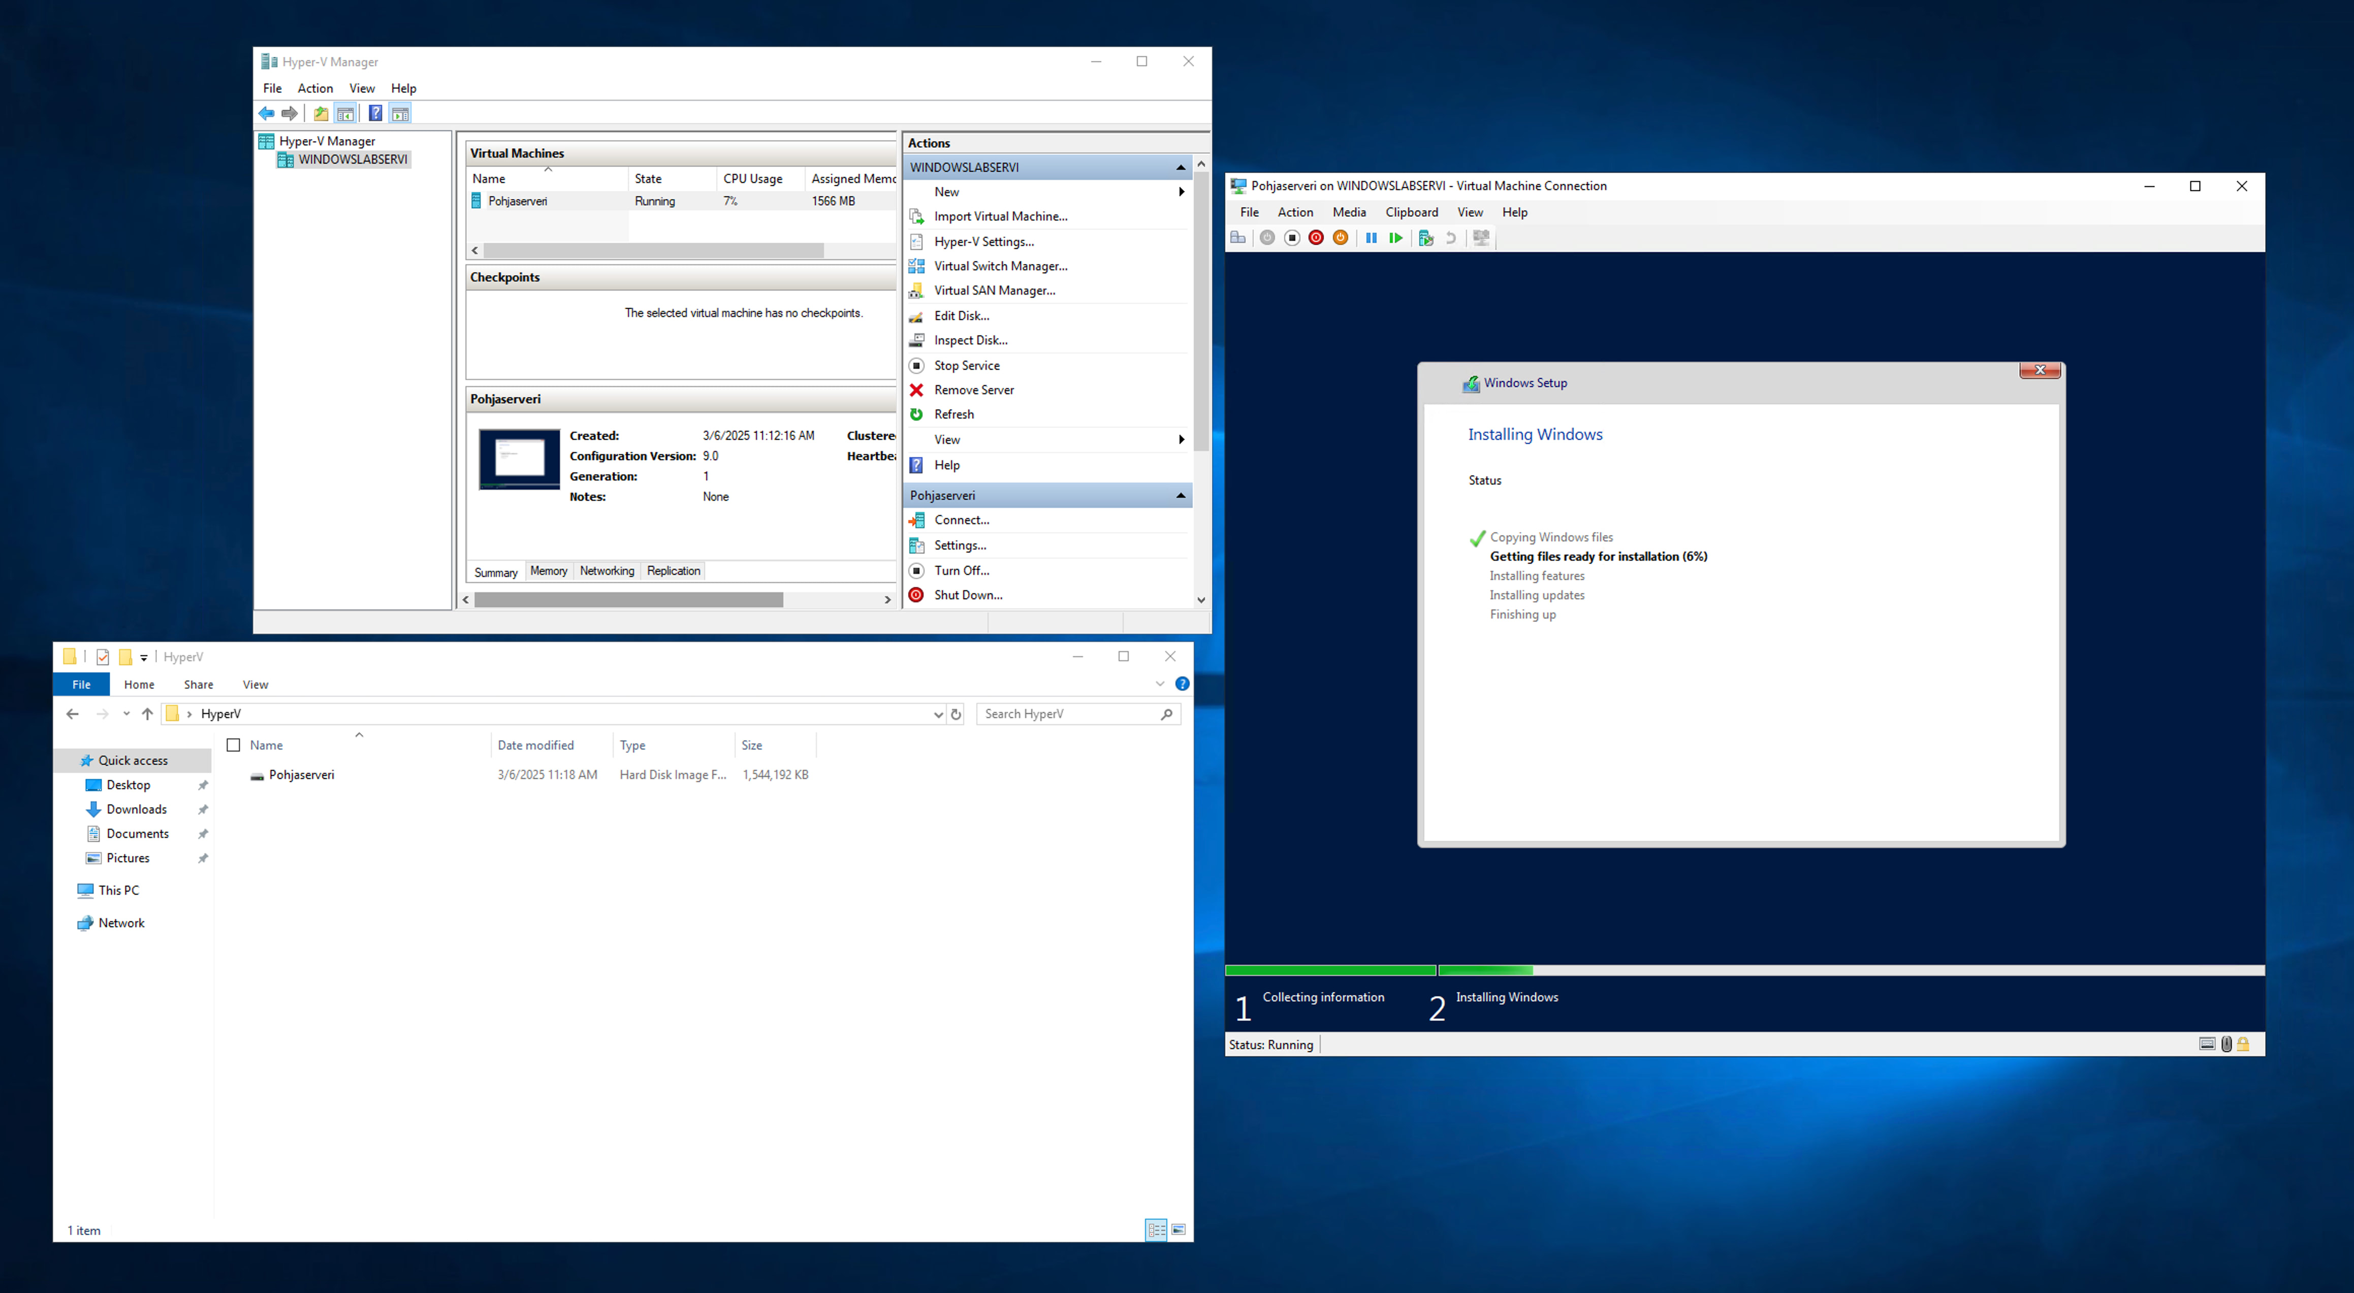
Task: Click the Actions pane vertical scrollbar
Action: [1201, 311]
